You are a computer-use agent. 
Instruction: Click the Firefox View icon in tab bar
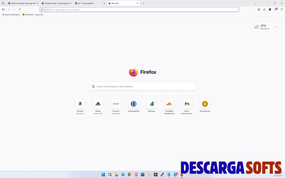[x=3, y=3]
